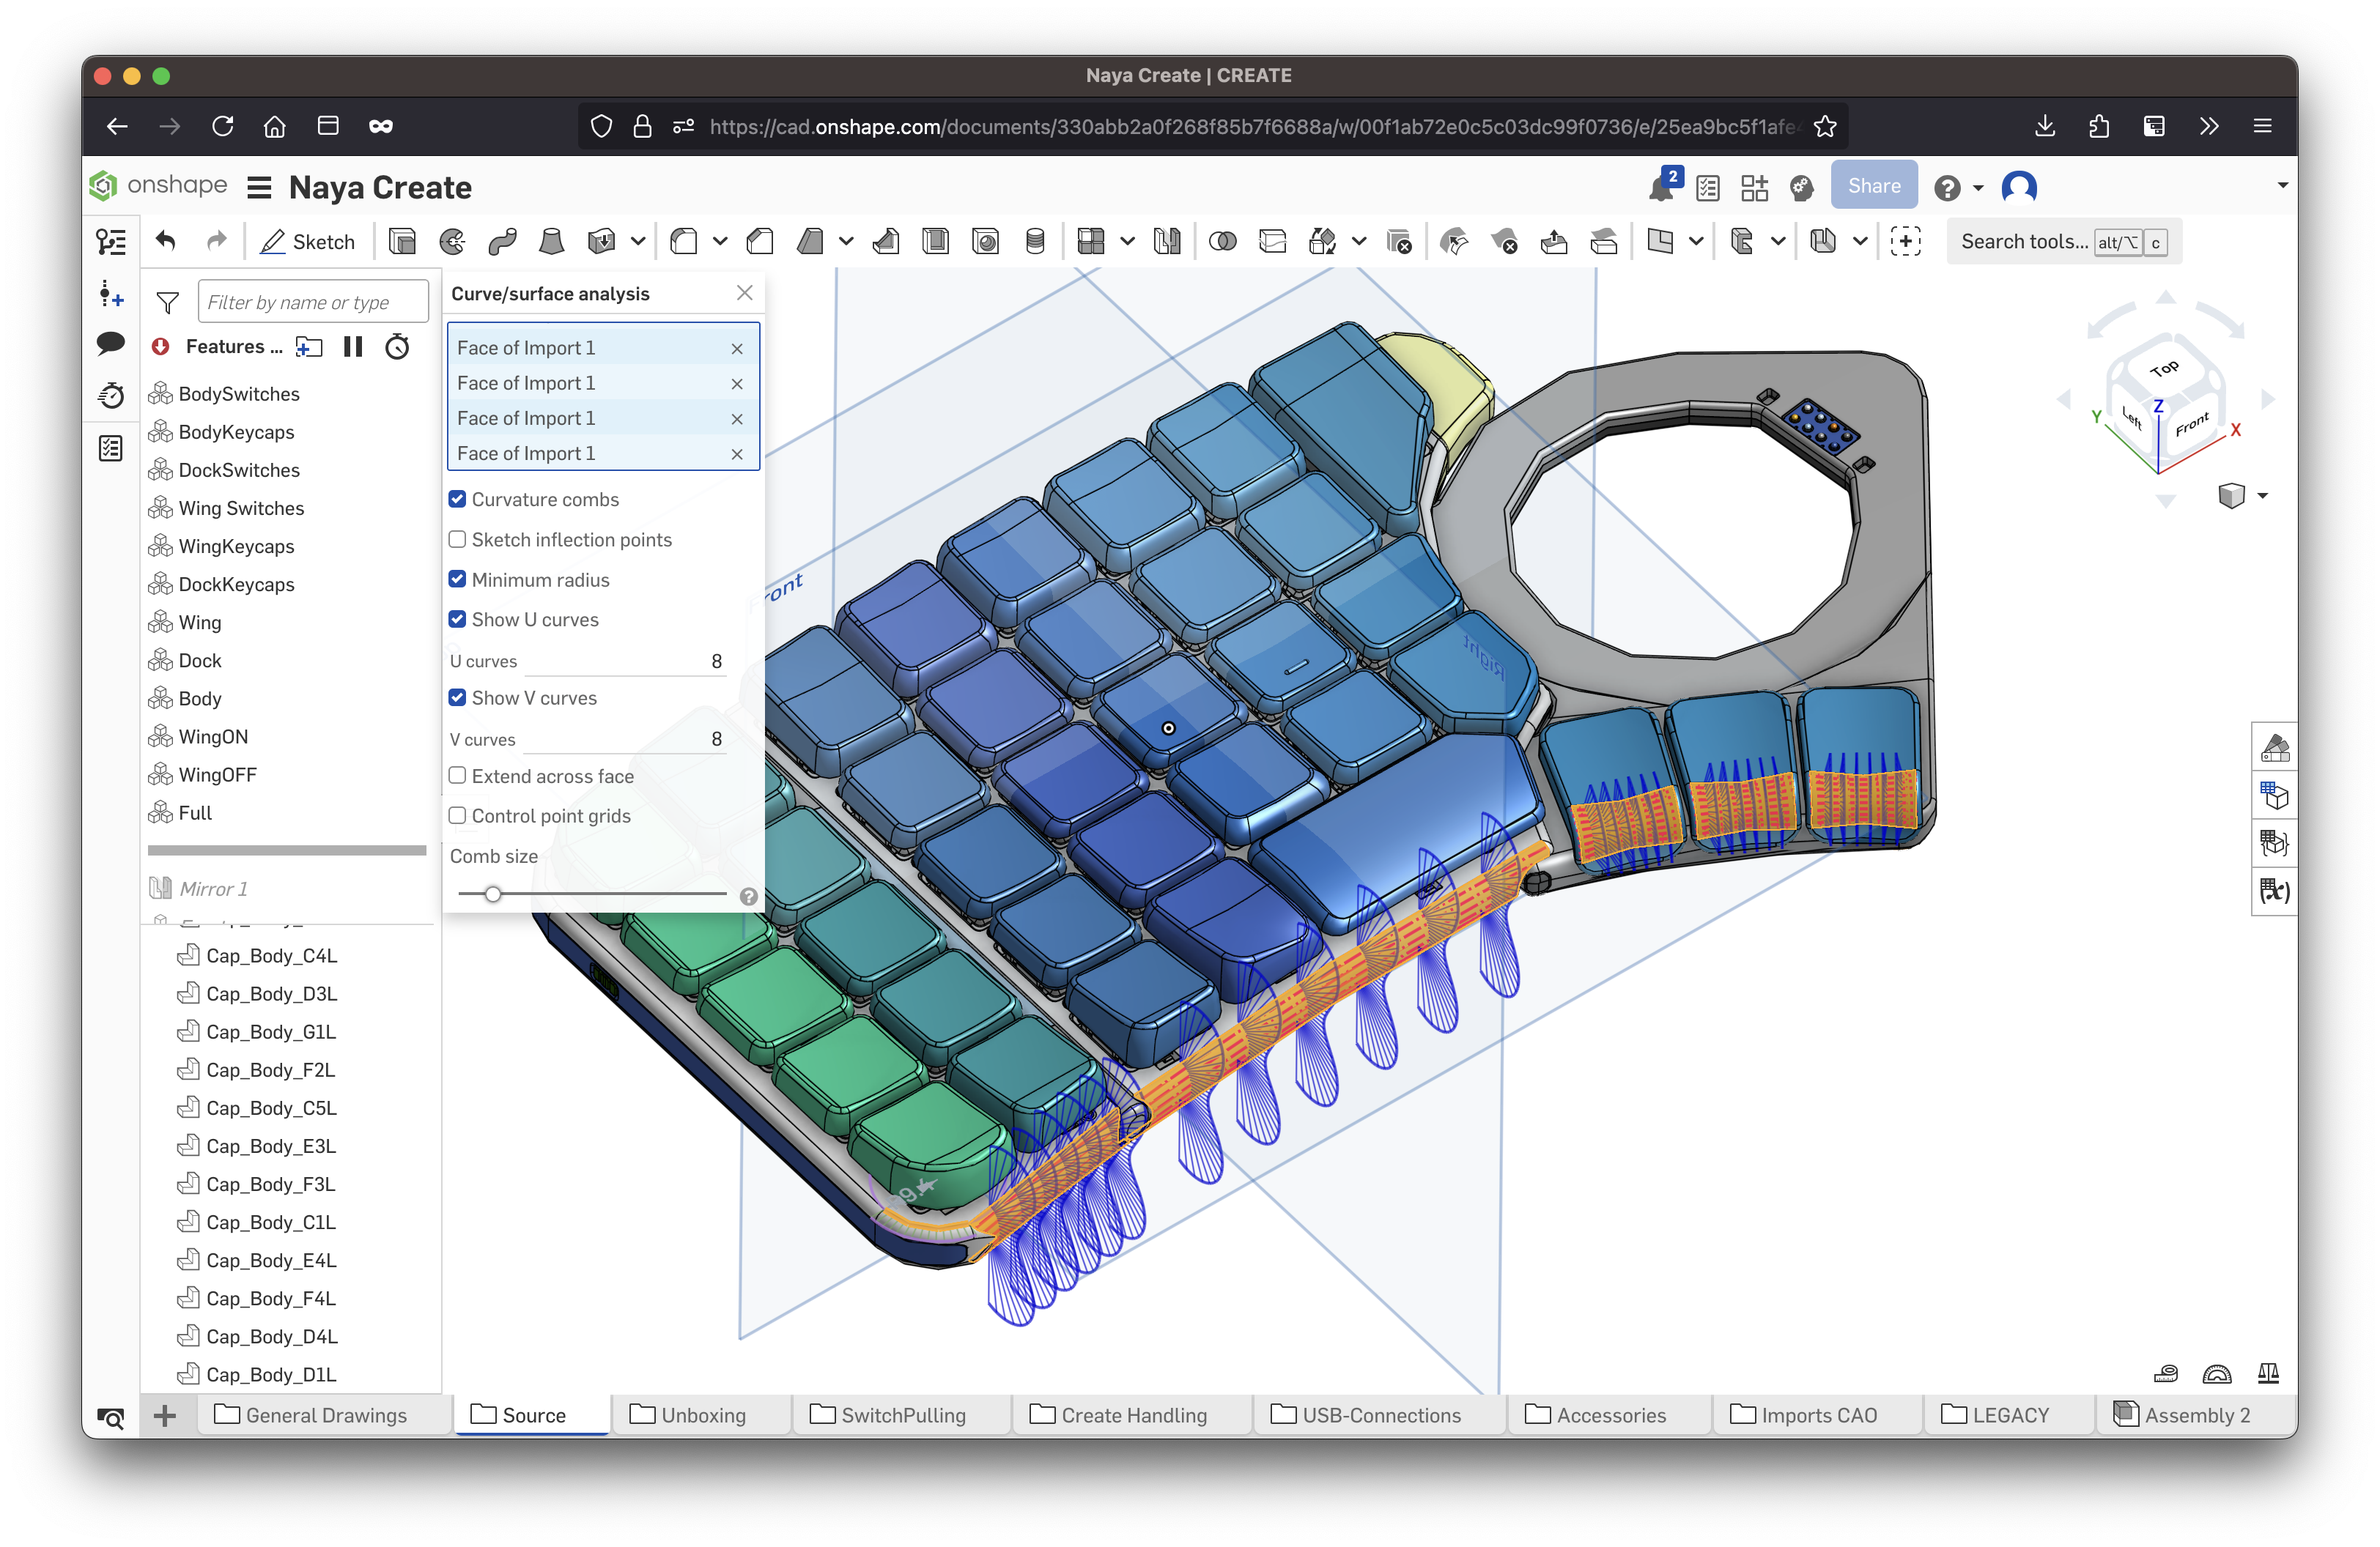Click the Boolean tool icon

(x=1222, y=242)
